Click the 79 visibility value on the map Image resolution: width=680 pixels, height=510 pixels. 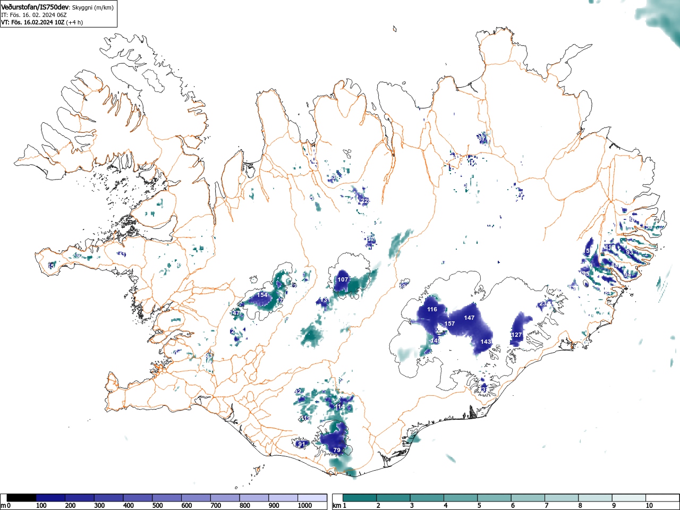337,450
